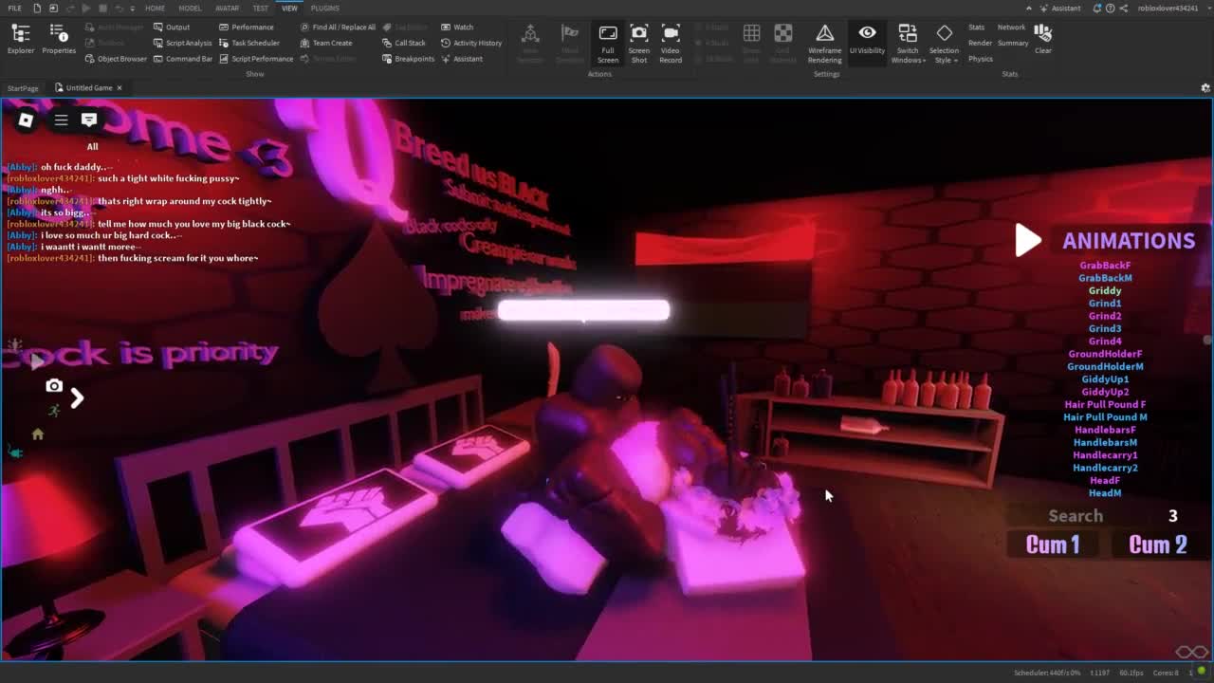Open the Explorer panel

(20, 39)
